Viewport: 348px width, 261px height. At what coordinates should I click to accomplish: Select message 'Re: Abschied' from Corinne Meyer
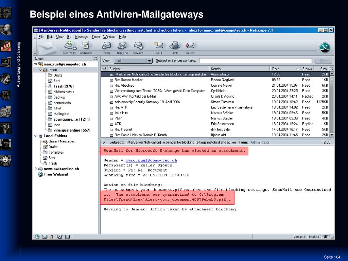pyautogui.click(x=215, y=85)
